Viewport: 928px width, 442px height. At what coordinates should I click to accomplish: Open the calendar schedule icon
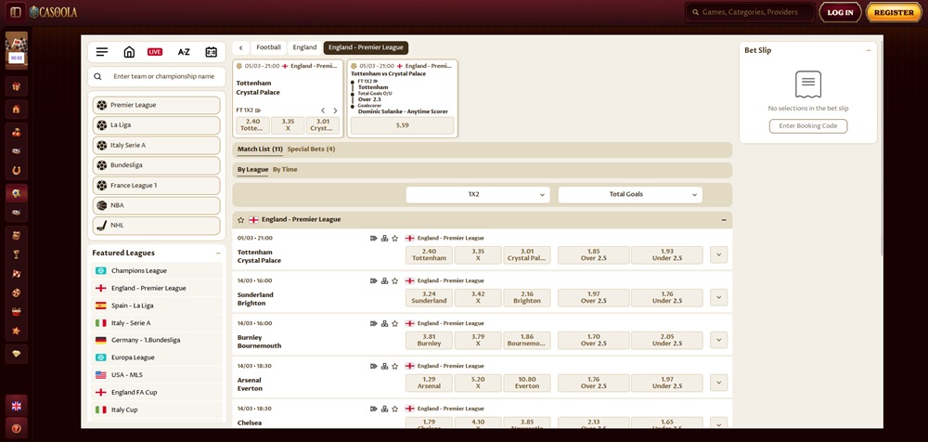[x=212, y=52]
